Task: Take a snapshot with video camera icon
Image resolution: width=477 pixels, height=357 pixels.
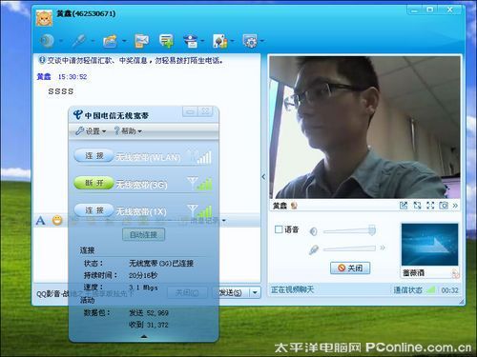Action: point(444,206)
